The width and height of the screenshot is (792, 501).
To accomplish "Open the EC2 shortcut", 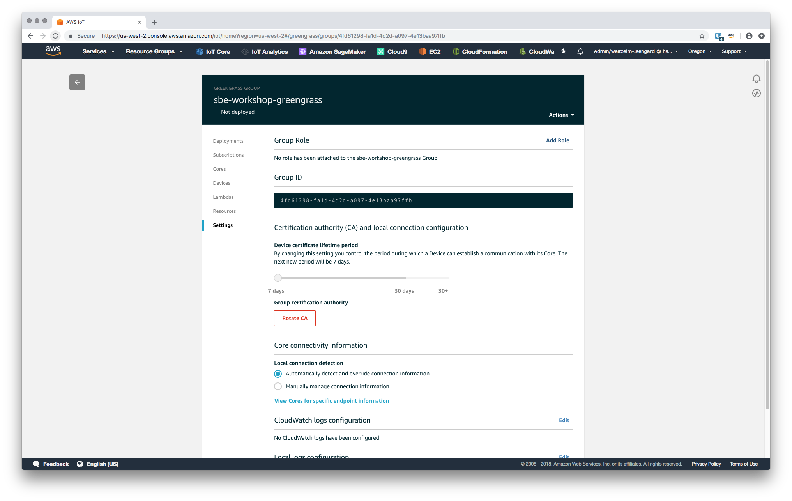I will click(430, 51).
